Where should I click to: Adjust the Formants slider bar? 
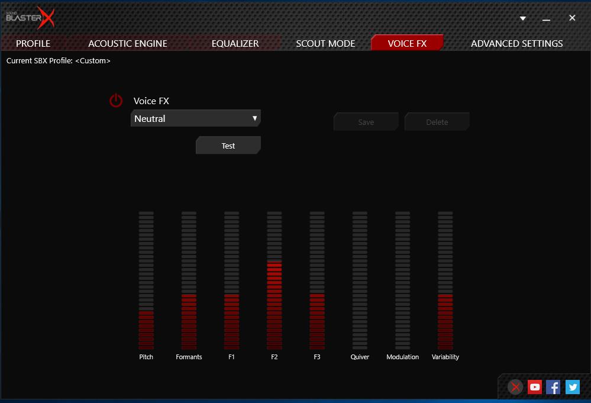[x=189, y=281]
